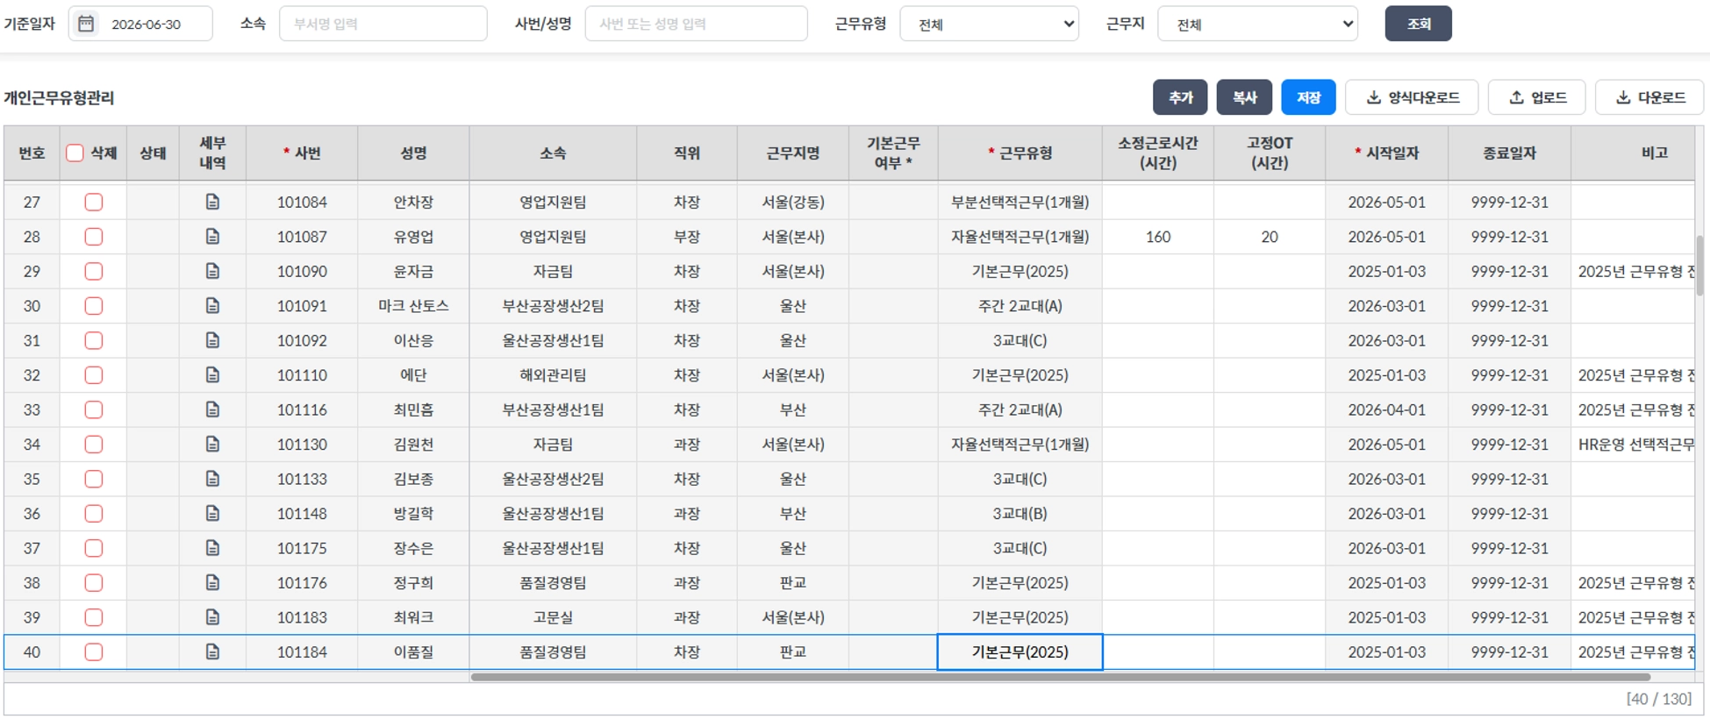This screenshot has height=719, width=1710.
Task: Open detail document icon for 최워크
Action: tap(212, 617)
